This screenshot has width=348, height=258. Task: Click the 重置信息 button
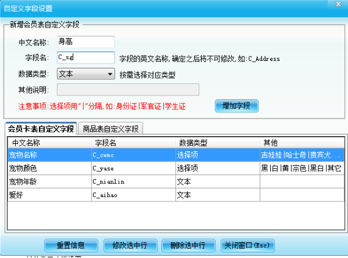click(x=71, y=245)
